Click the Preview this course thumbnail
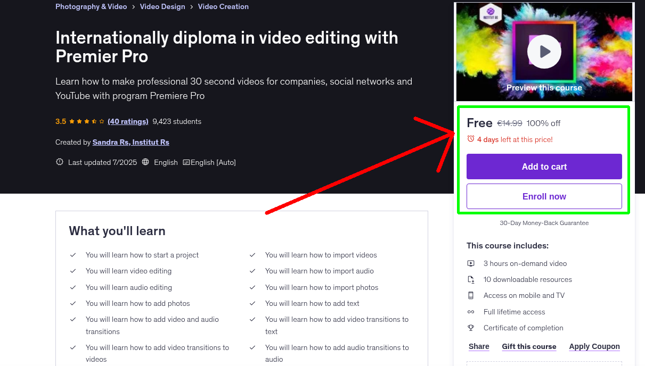Image resolution: width=645 pixels, height=366 pixels. point(544,87)
